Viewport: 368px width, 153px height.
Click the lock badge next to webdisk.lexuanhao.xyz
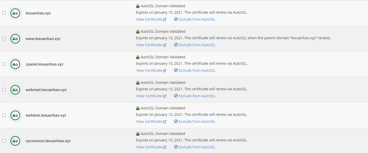15,115
